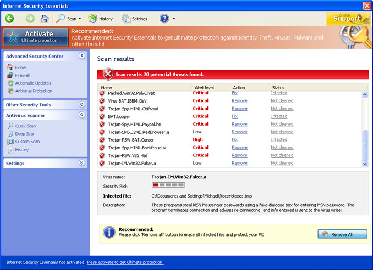Expand Other Security Tools panel

click(82, 104)
